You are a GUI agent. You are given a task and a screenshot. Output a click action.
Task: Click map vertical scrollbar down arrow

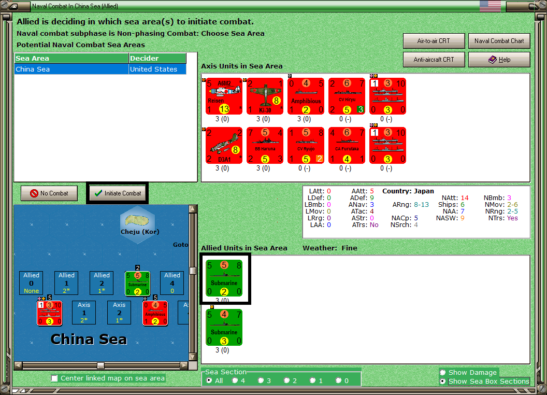[x=193, y=357]
